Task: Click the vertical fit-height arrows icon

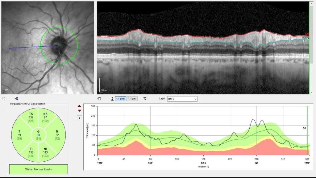Action: tap(112, 99)
